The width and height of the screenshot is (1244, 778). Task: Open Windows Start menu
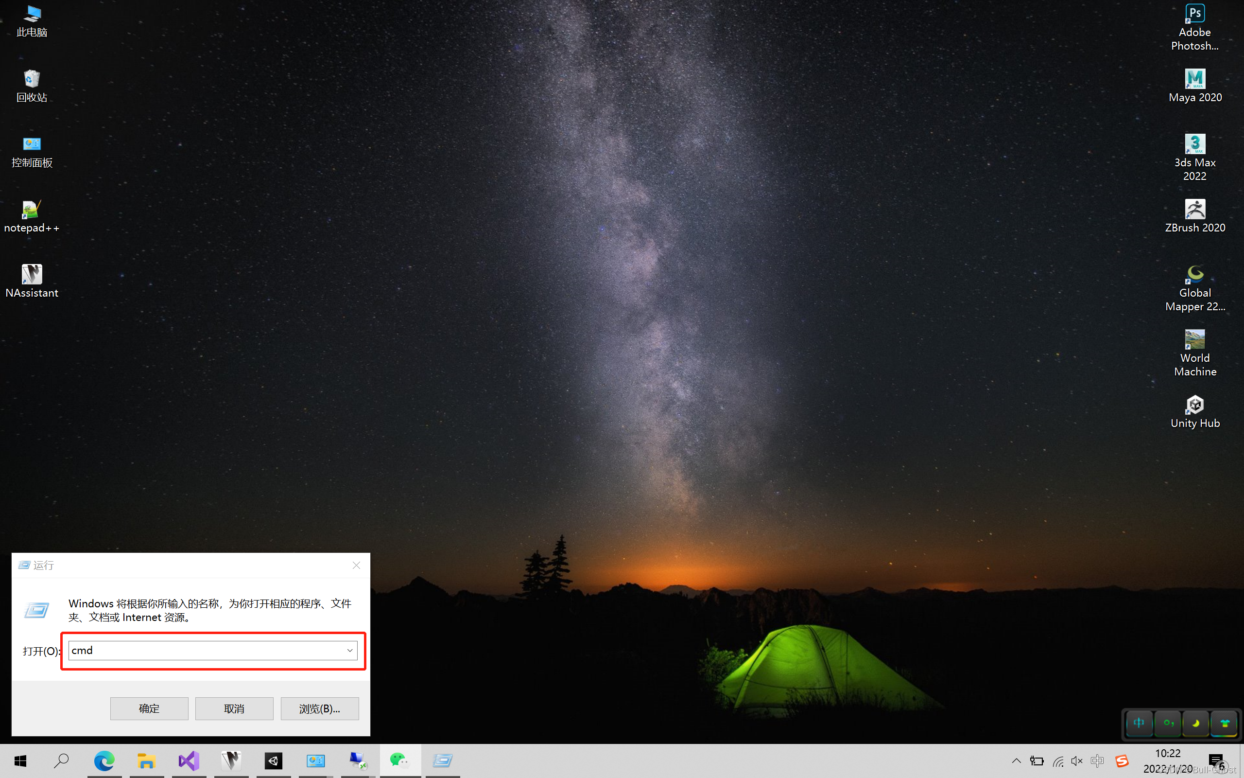tap(20, 760)
